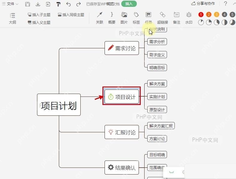Apply the first progress pie icon
The height and width of the screenshot is (179, 236).
(x=201, y=22)
